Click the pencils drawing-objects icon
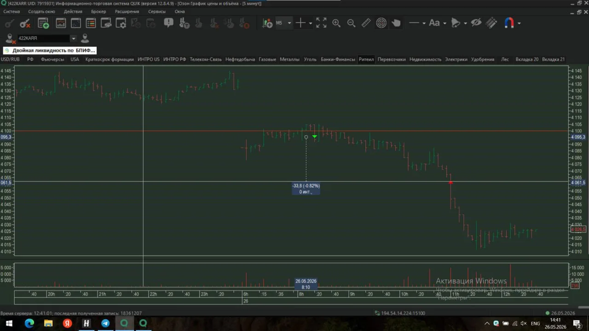Viewport: 589px width, 331px height. (x=491, y=23)
